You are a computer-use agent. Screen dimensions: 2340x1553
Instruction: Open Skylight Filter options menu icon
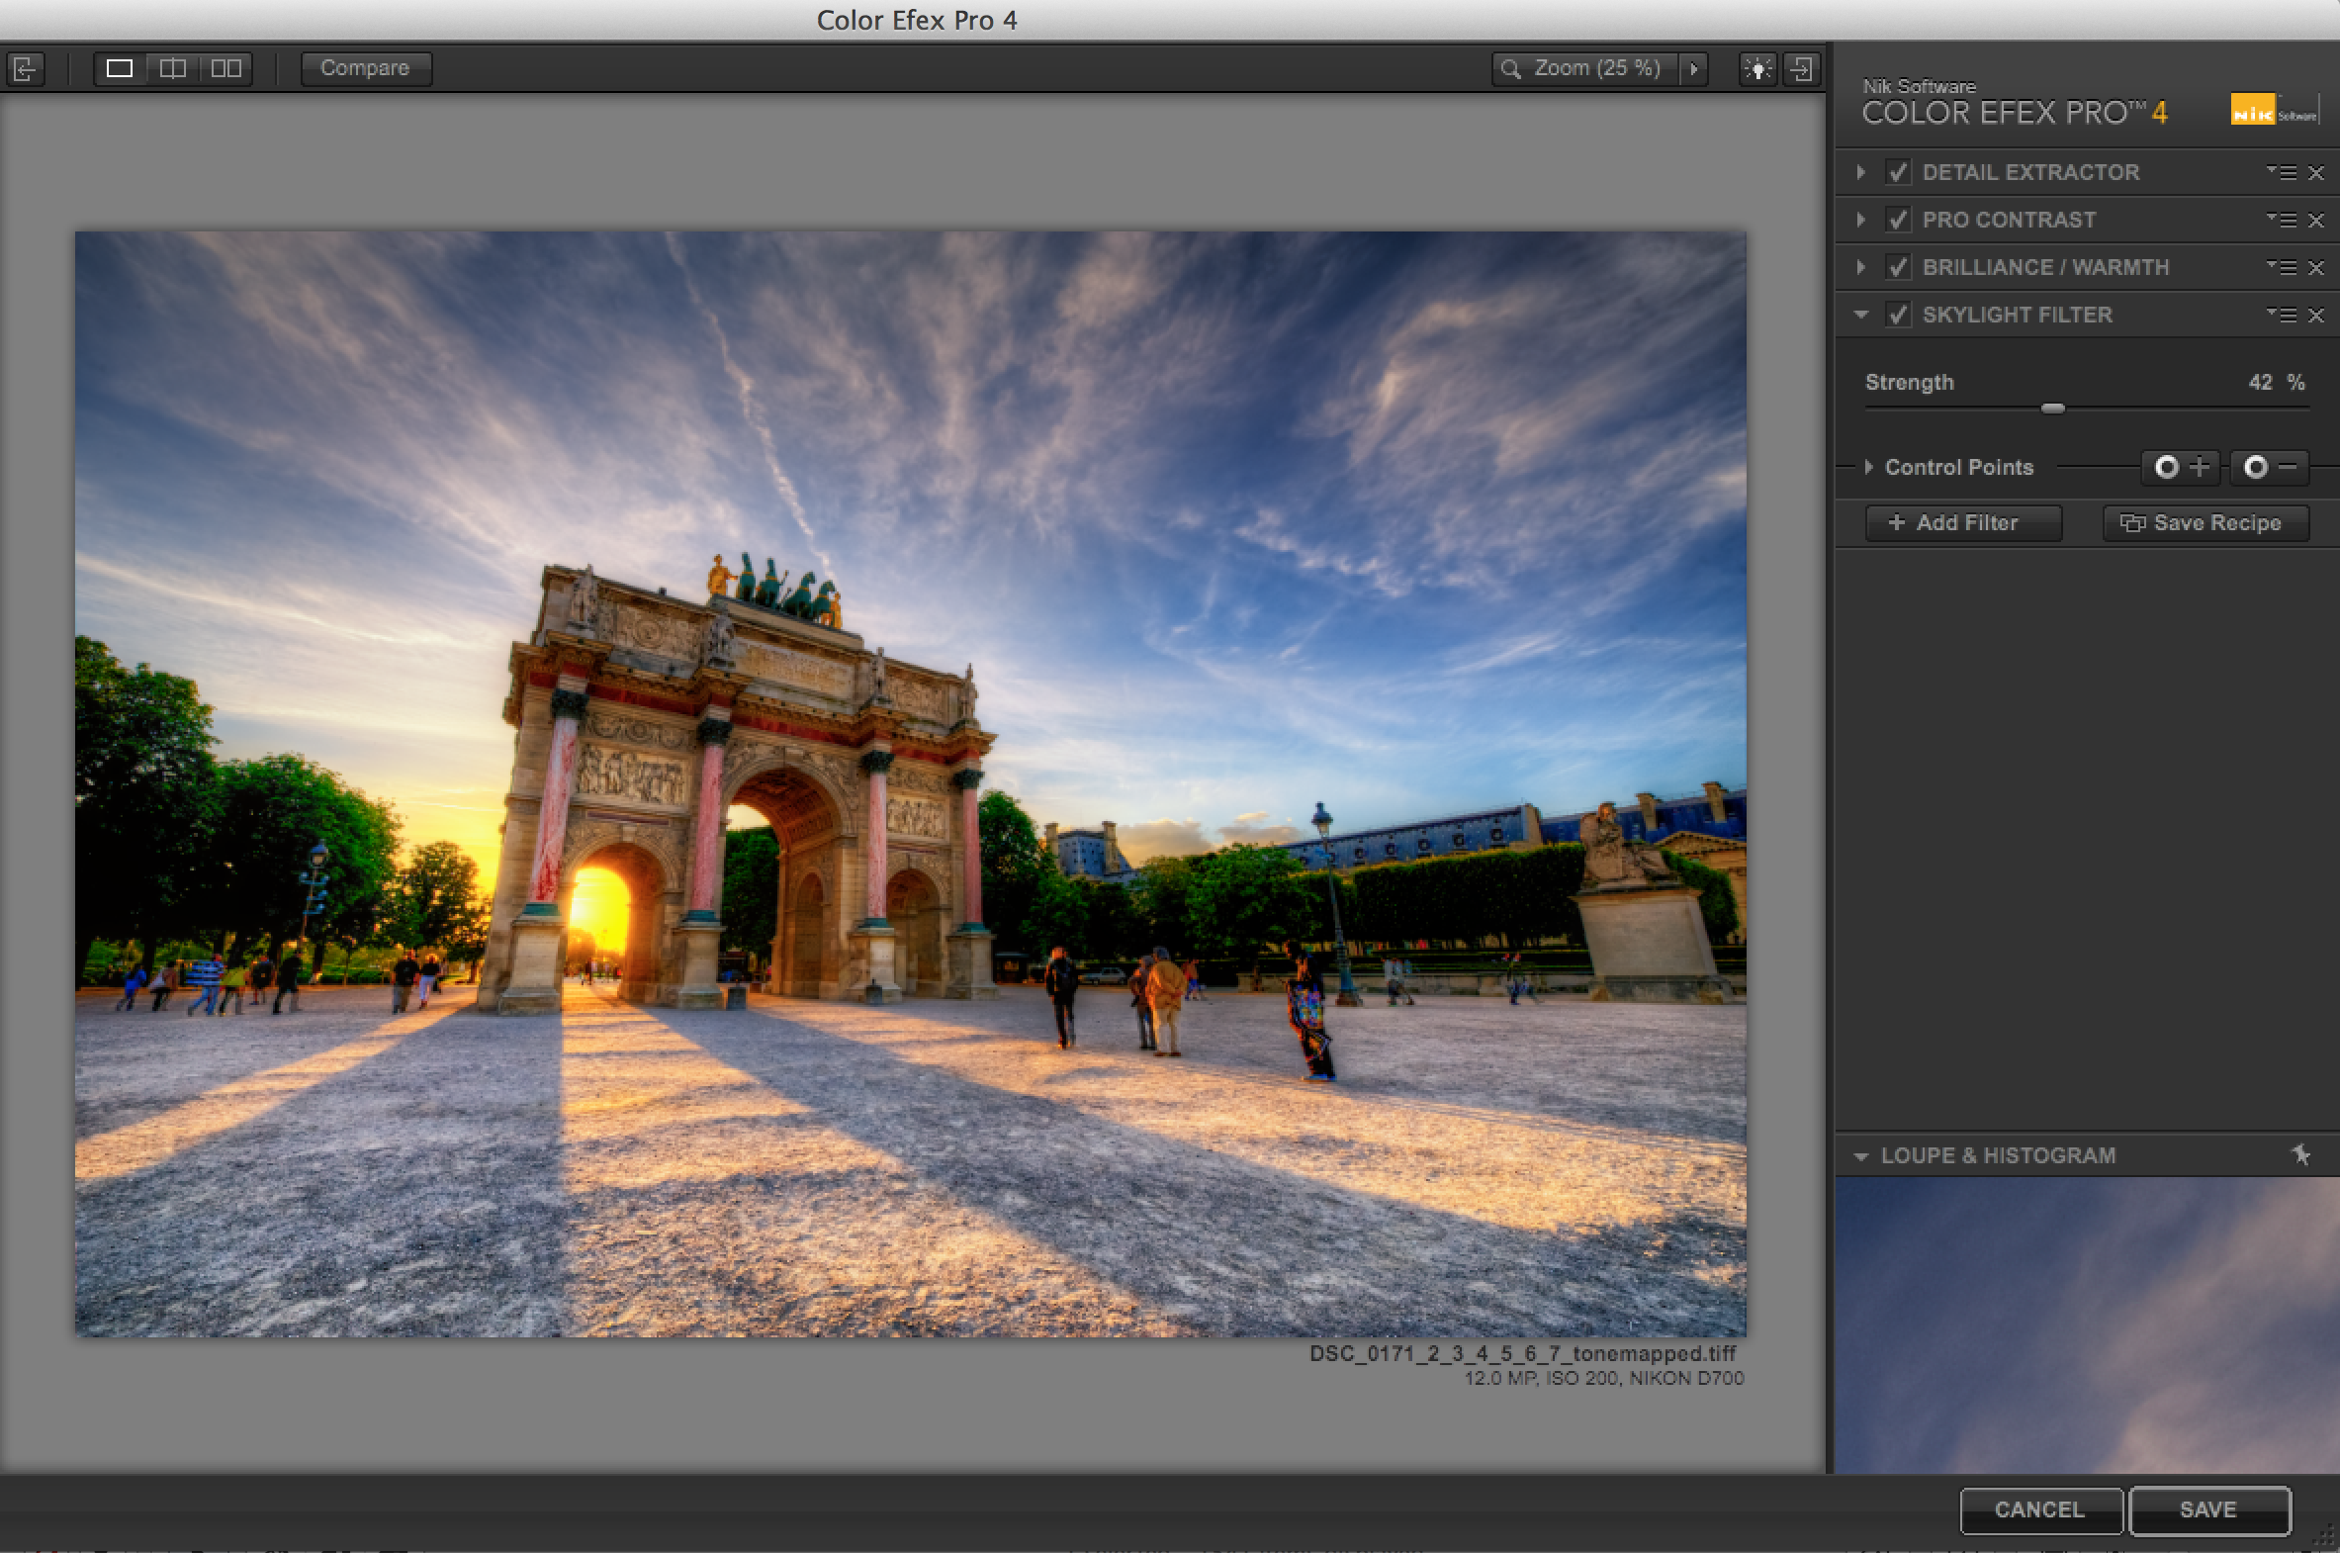pos(2281,315)
